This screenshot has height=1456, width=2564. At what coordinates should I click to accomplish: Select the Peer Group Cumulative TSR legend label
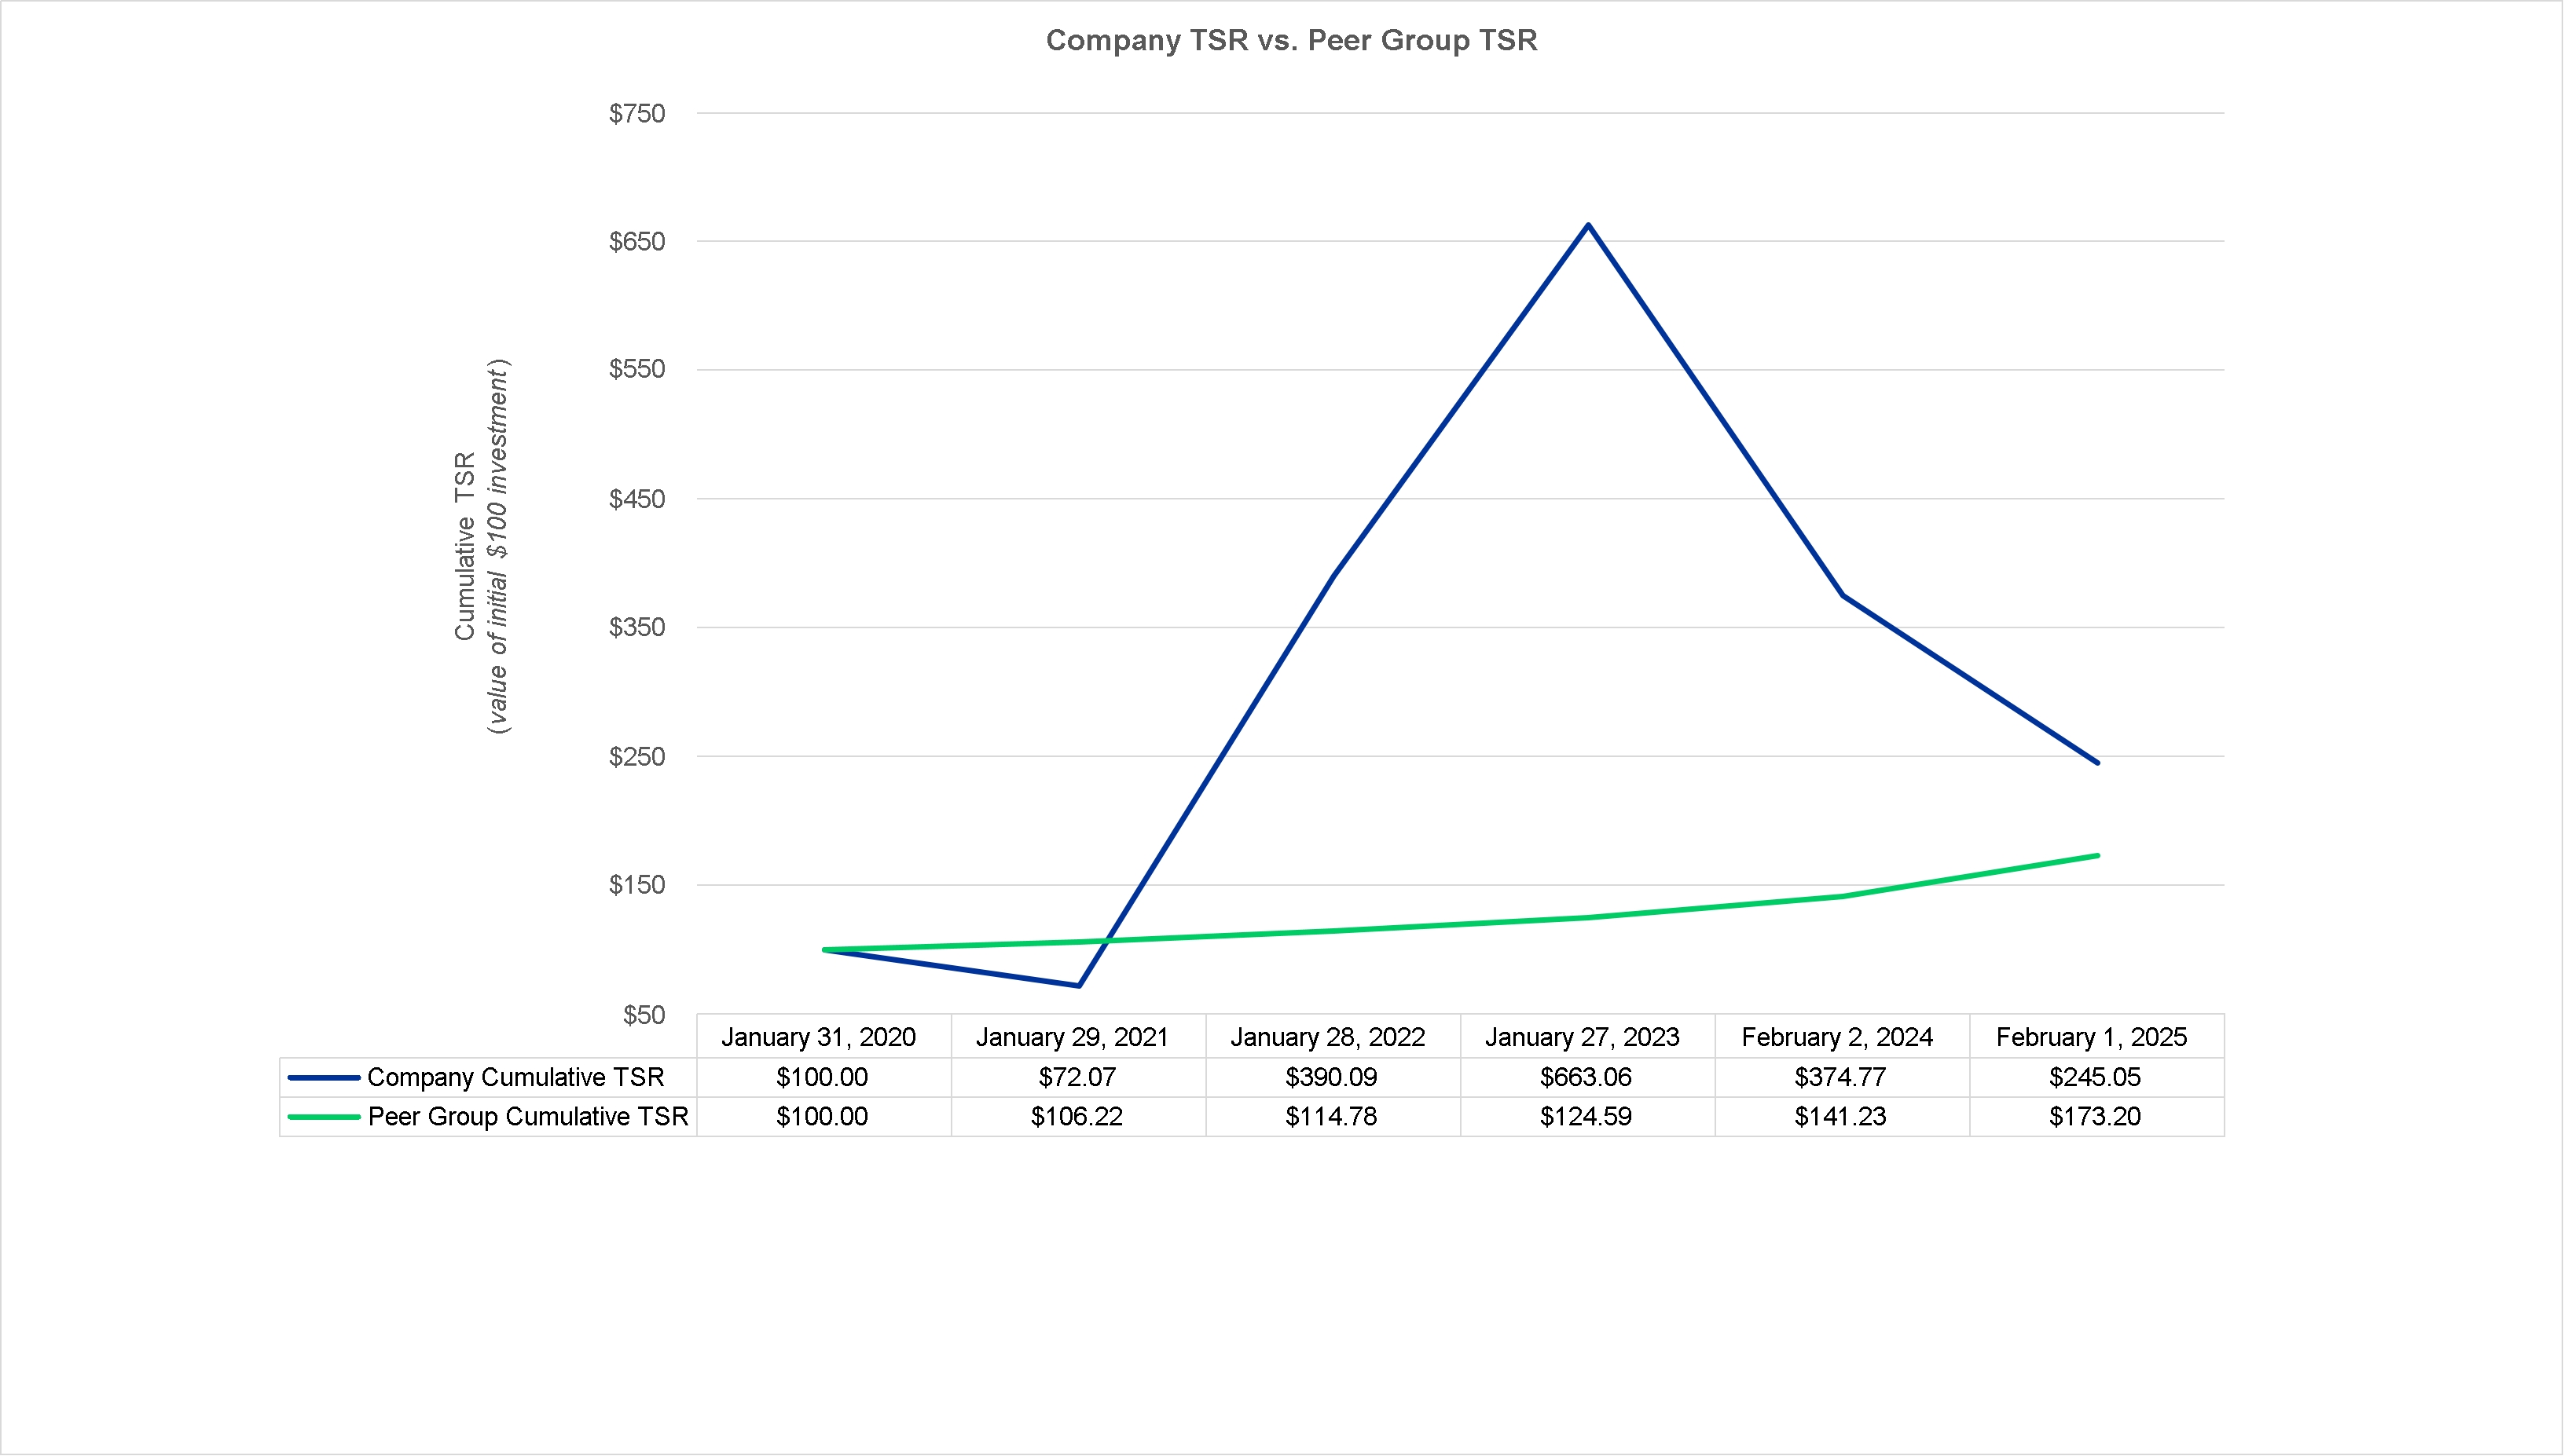527,1116
